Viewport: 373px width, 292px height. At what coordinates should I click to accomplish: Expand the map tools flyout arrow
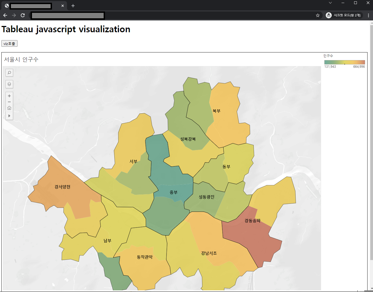click(x=9, y=116)
